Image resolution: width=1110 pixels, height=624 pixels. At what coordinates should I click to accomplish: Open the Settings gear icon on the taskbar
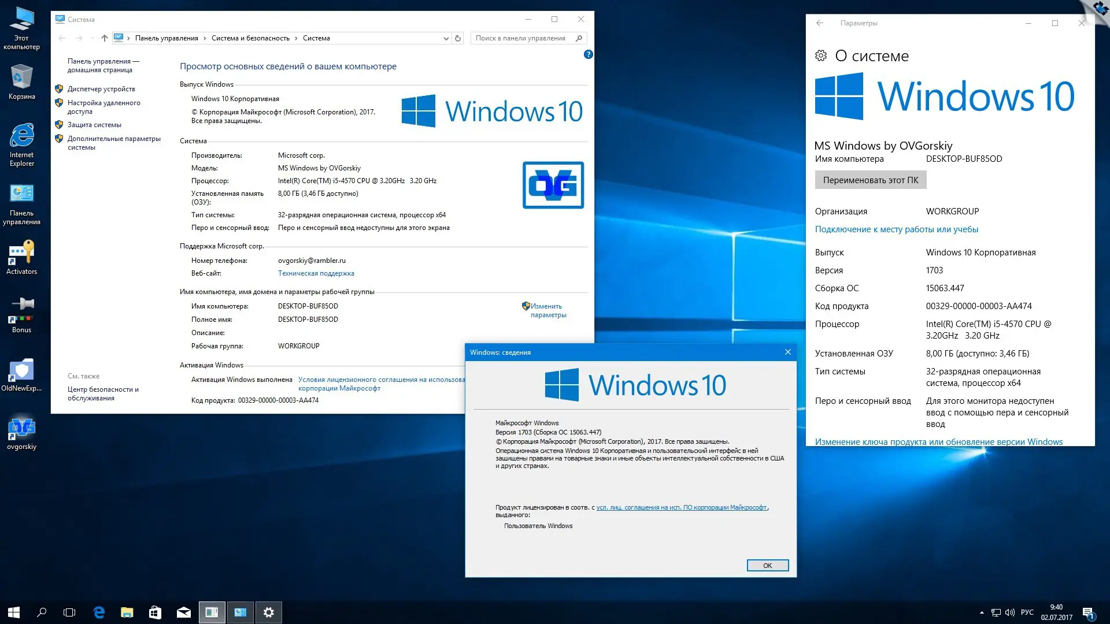(269, 612)
